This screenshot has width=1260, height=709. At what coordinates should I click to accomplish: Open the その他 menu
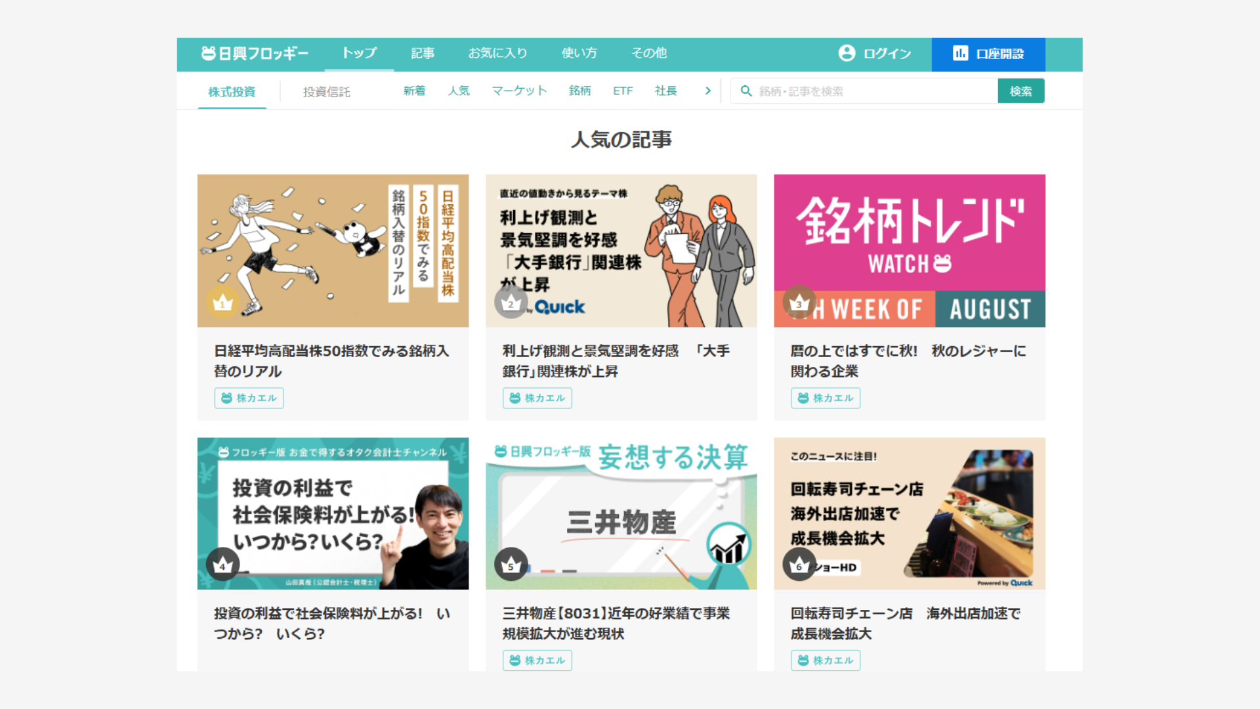coord(649,53)
